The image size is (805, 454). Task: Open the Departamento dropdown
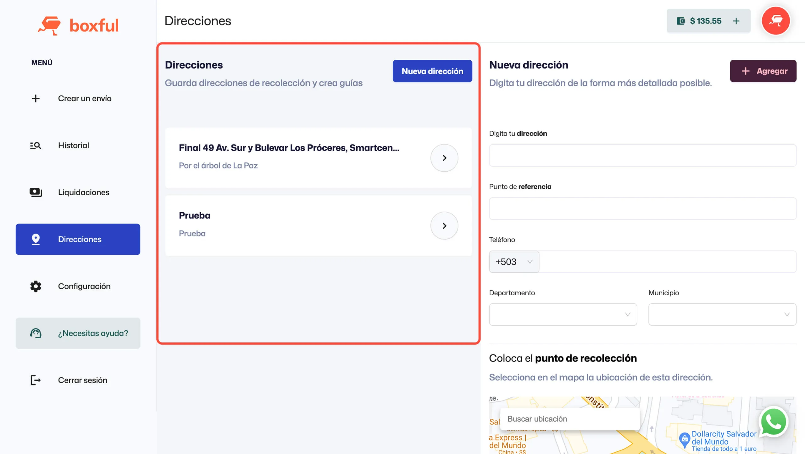[x=563, y=314]
